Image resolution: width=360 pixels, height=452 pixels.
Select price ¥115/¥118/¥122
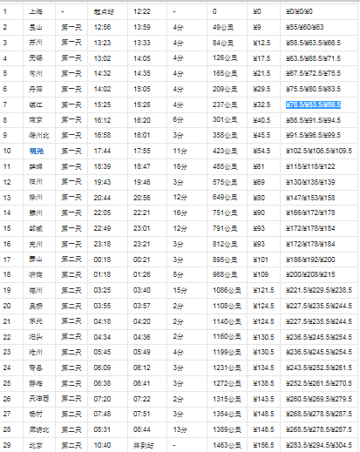tap(310, 166)
